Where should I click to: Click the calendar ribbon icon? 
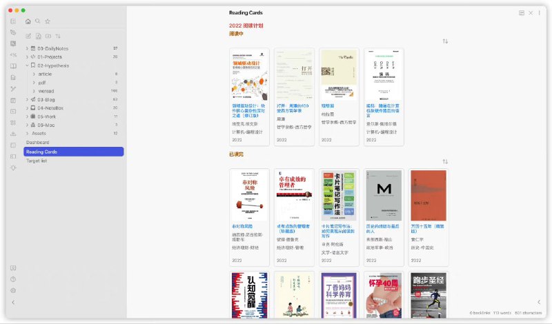pos(13,100)
